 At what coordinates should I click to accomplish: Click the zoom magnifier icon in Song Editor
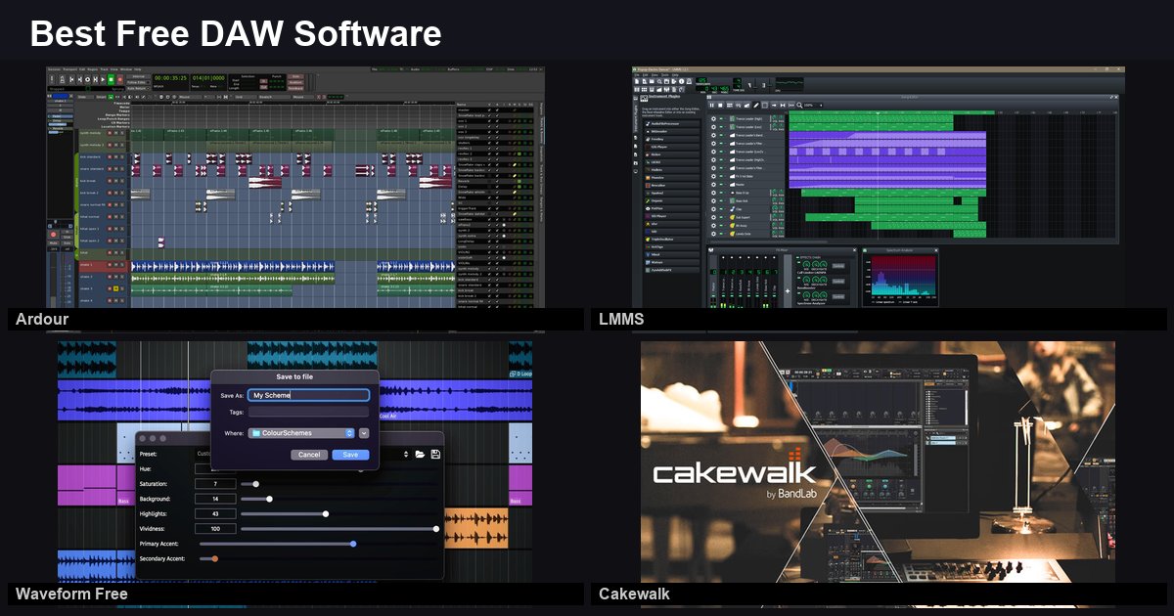click(x=800, y=105)
